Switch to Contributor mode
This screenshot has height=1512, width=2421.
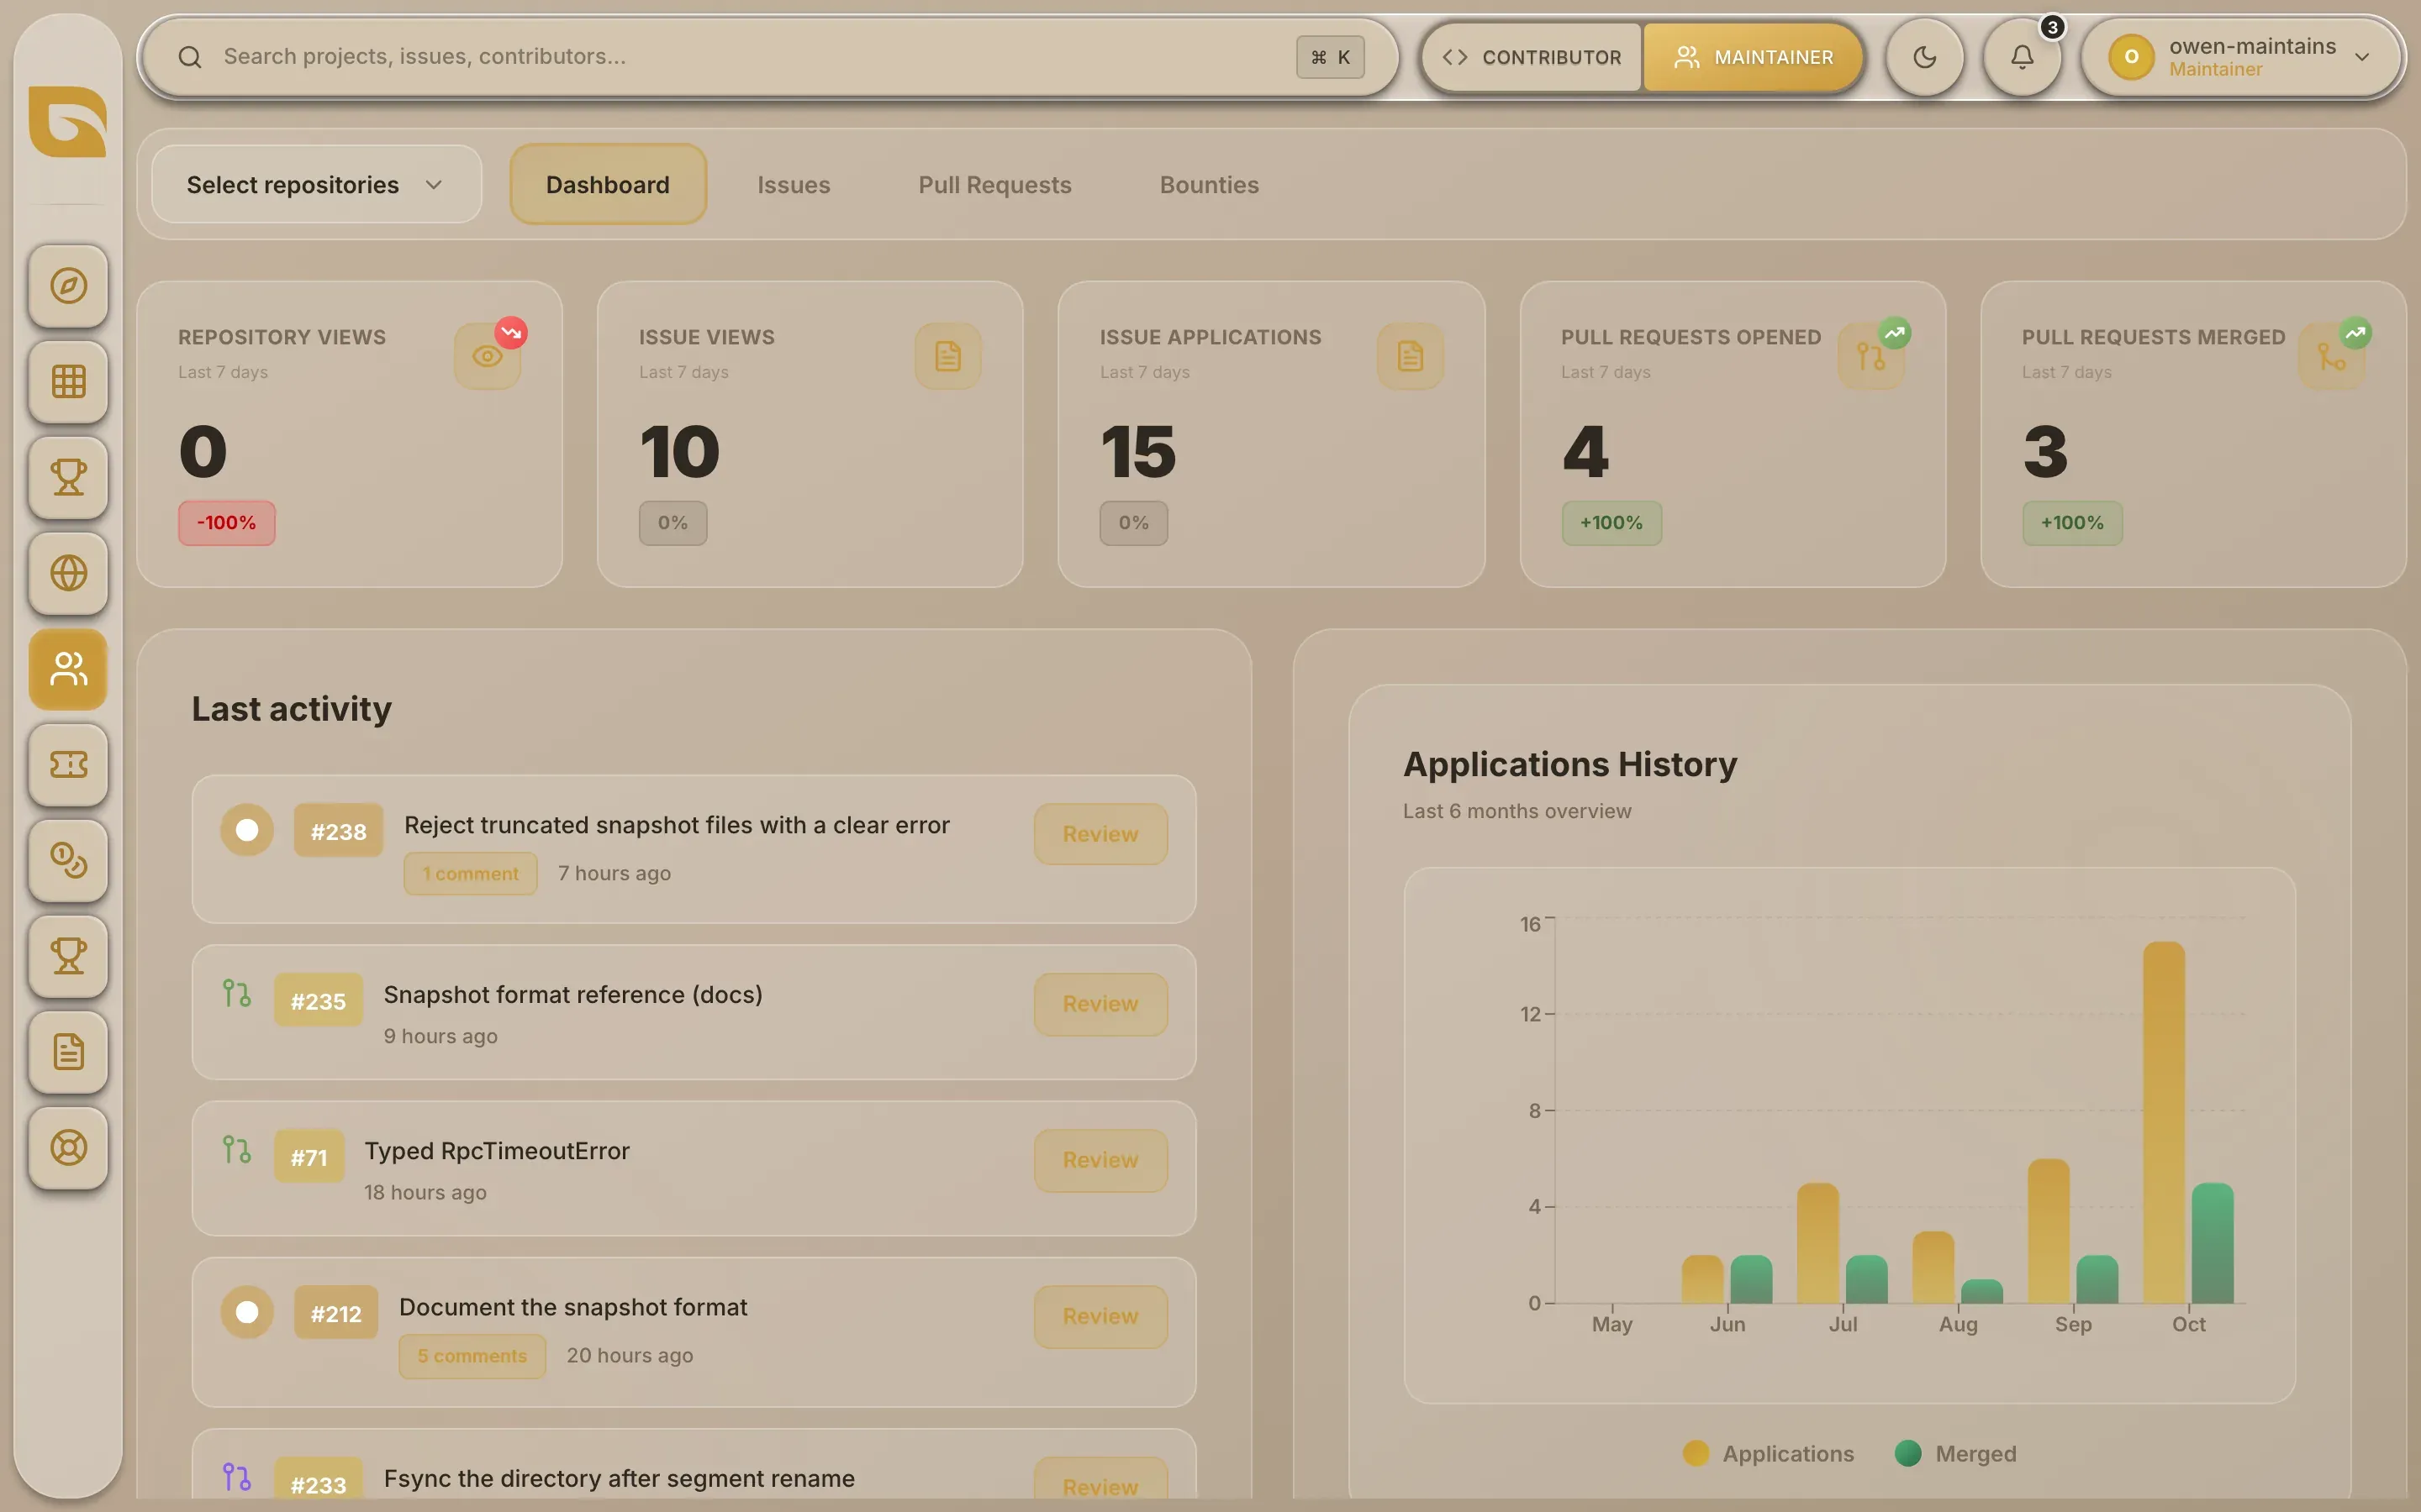1532,57
